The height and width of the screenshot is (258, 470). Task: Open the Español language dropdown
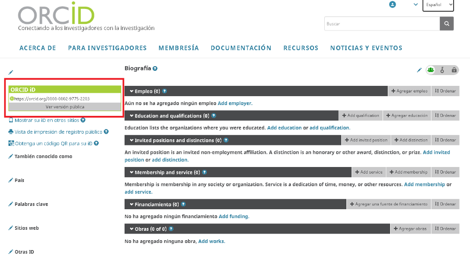[438, 5]
